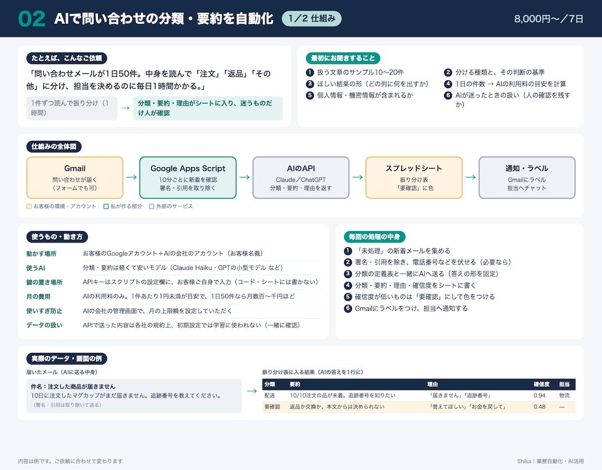Click the 分類 table column header
602x470 pixels.
[x=269, y=384]
